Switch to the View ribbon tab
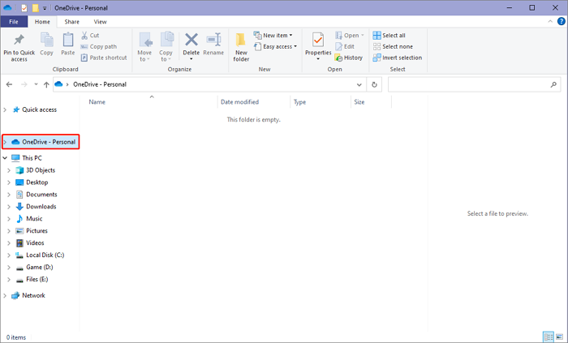Viewport: 568px width, 343px height. point(100,22)
